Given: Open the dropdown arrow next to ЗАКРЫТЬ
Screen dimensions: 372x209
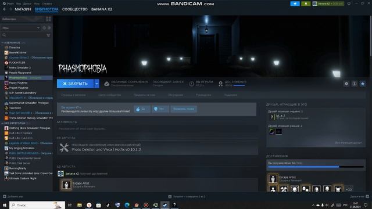Looking at the screenshot, I should click(97, 84).
